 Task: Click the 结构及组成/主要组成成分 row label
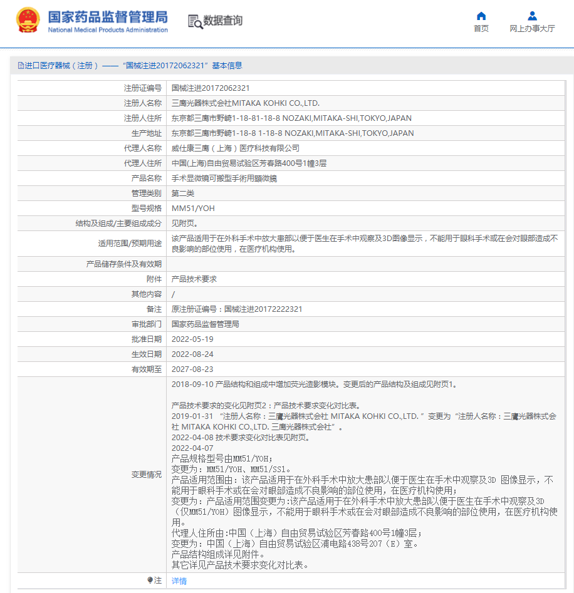point(118,224)
